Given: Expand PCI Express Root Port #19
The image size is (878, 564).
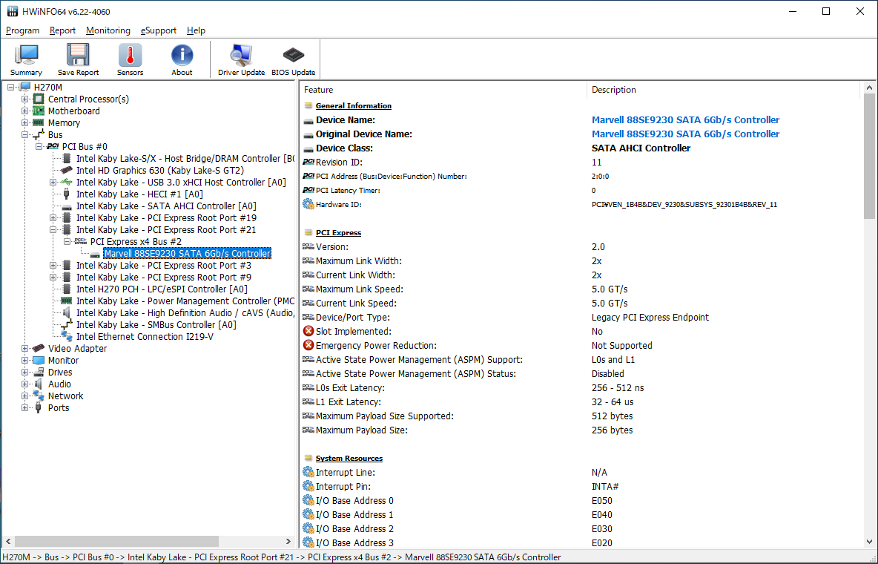Looking at the screenshot, I should click(53, 218).
